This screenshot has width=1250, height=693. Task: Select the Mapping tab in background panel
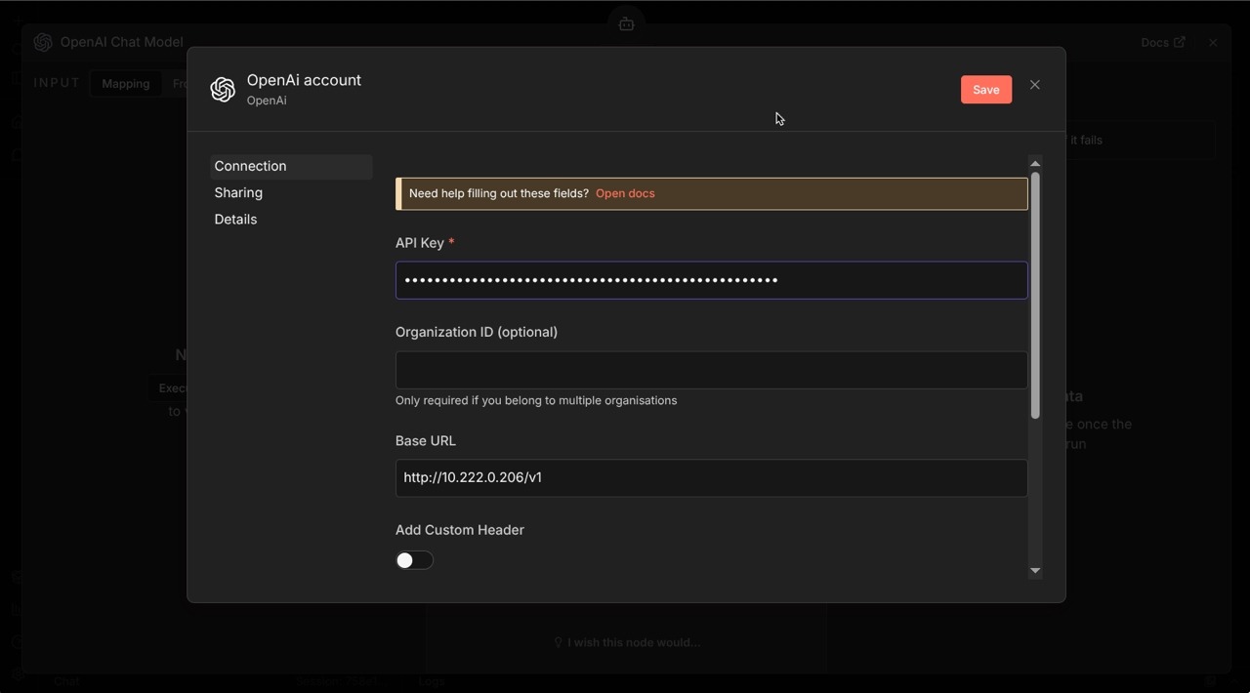tap(126, 84)
